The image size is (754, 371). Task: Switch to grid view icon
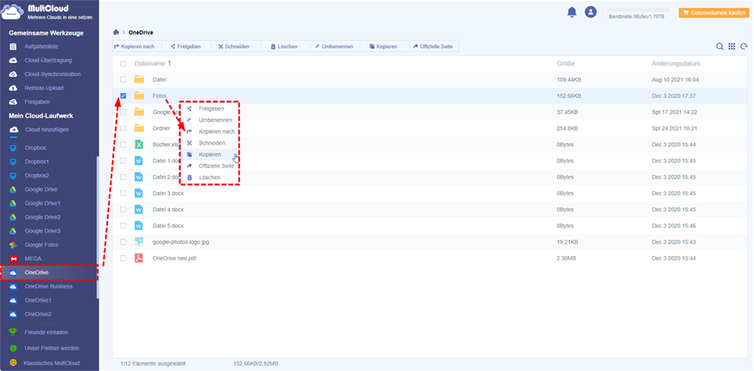pyautogui.click(x=732, y=47)
